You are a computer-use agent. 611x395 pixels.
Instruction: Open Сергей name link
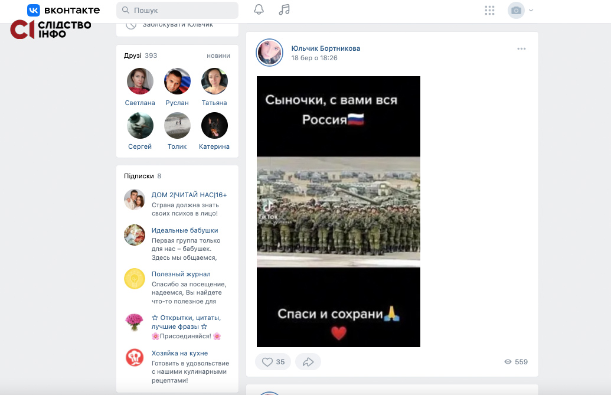pos(140,146)
